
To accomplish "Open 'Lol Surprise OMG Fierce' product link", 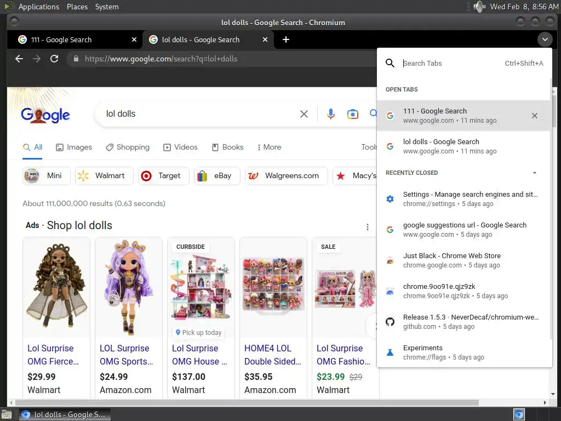I will coord(53,355).
